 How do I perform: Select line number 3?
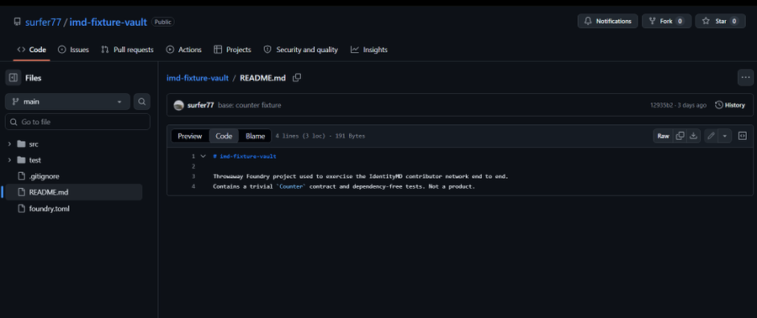click(x=193, y=176)
